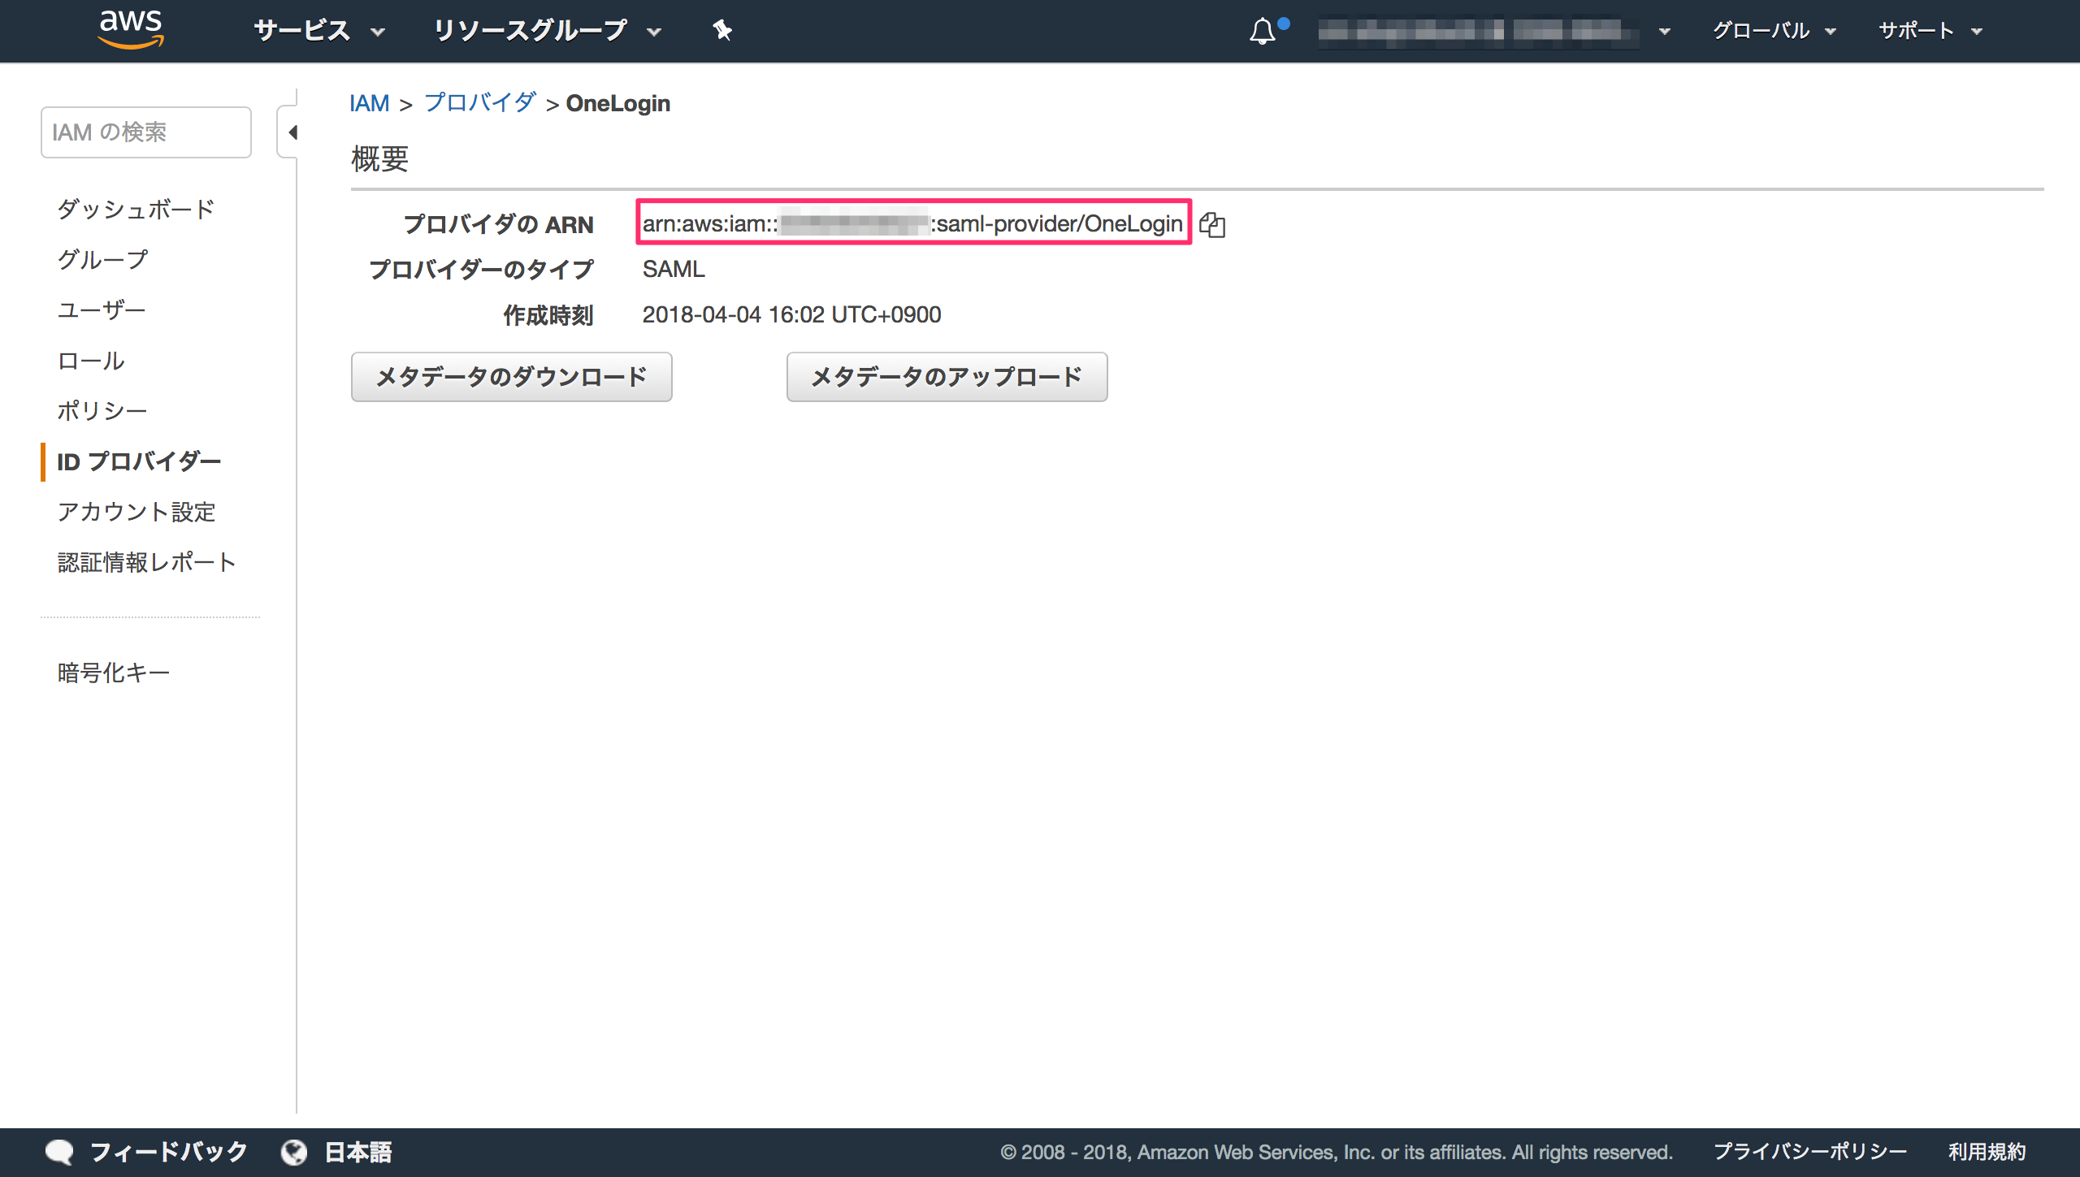Click the pin shortcut icon in top bar

[721, 30]
